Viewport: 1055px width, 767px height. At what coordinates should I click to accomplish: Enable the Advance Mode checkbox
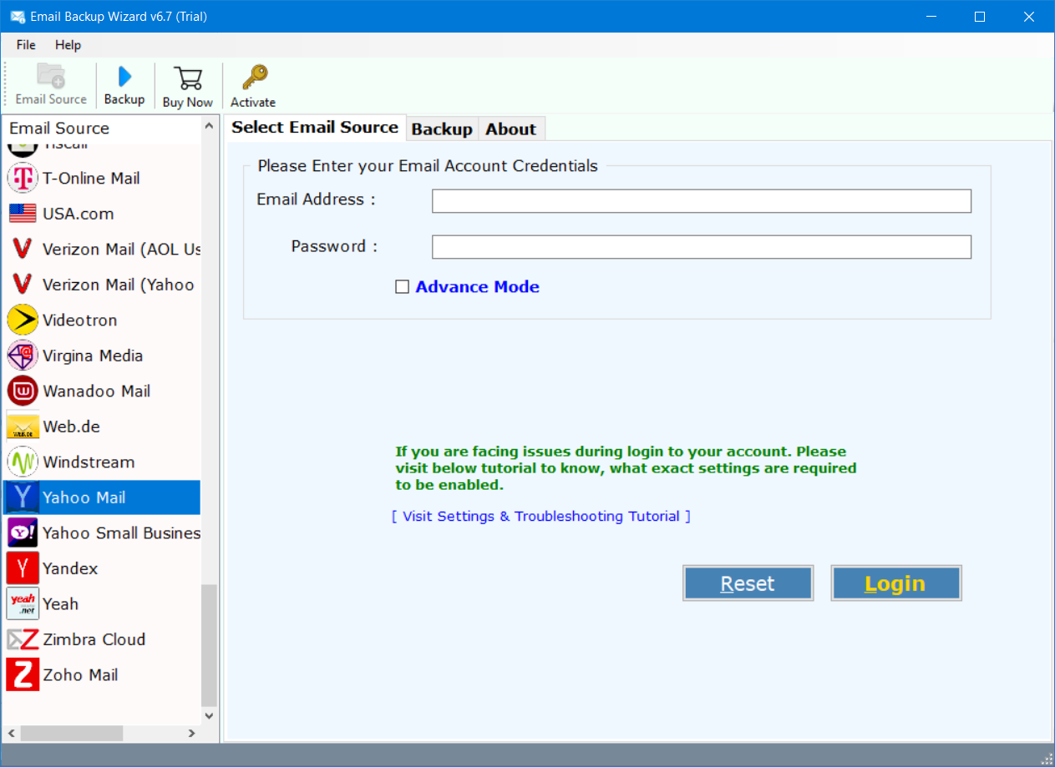coord(402,287)
